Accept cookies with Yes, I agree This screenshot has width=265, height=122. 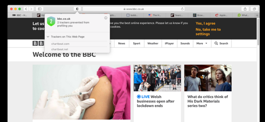tap(205, 23)
